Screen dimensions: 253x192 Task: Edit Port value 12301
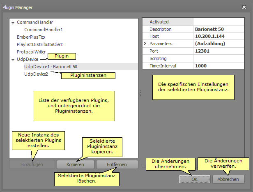point(218,51)
